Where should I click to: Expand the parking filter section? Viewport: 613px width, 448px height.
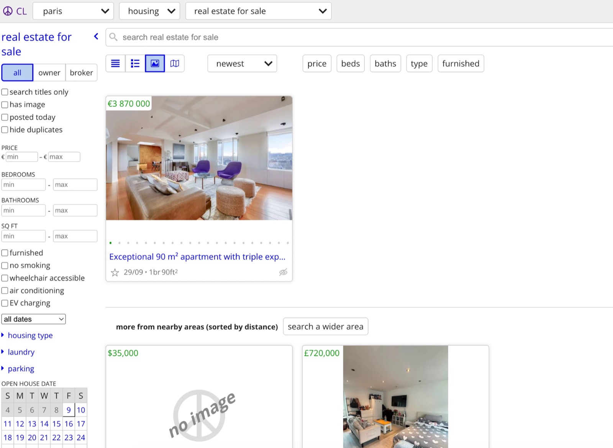click(18, 369)
